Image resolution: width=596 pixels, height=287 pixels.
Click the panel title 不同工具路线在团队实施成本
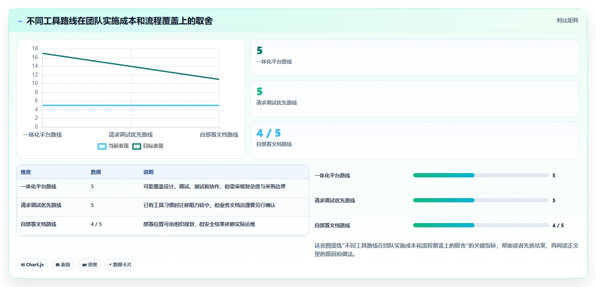[x=119, y=21]
